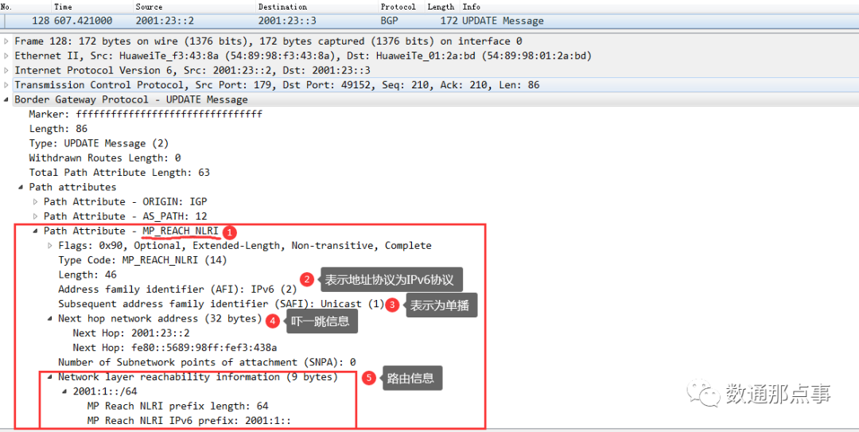Expand the Frame 128 row
The height and width of the screenshot is (432, 859).
pos(6,41)
